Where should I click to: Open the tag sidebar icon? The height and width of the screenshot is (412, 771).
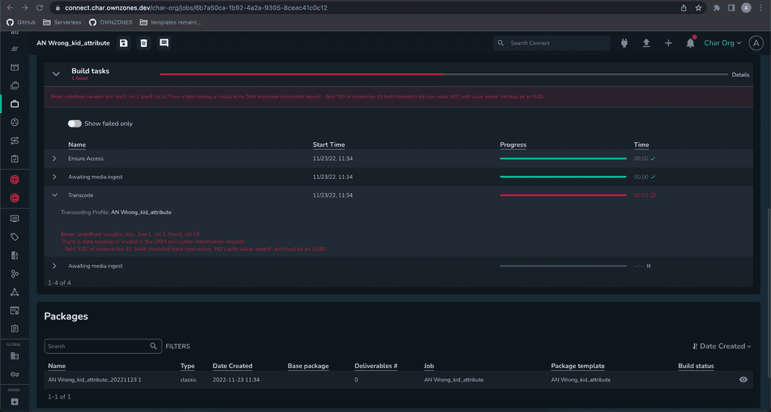pyautogui.click(x=15, y=237)
